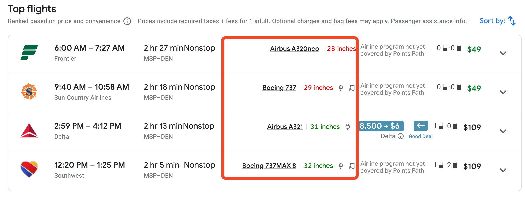The height and width of the screenshot is (197, 525).
Task: Click streaming media icon on Sun Country flight
Action: click(352, 88)
